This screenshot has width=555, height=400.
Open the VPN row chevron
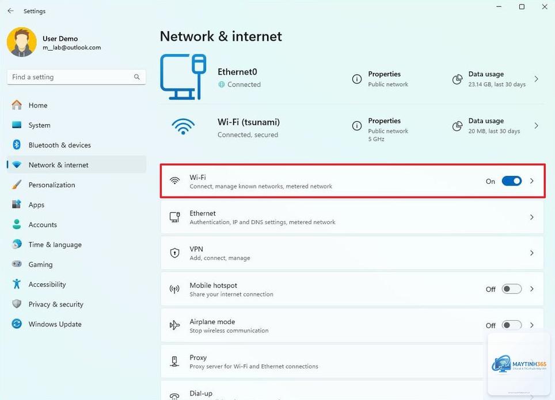(531, 253)
